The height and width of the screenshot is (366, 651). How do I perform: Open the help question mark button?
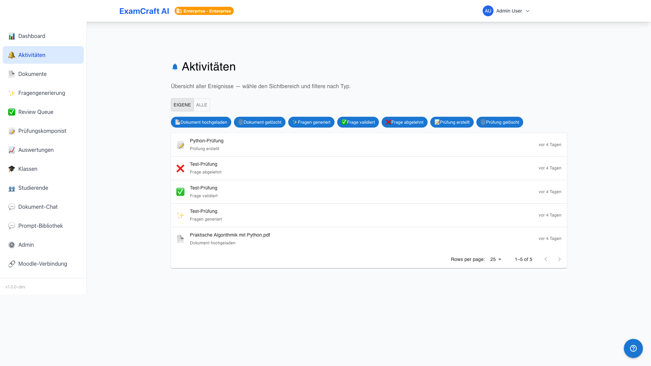[x=633, y=348]
